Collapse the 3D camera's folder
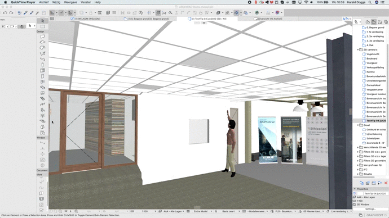This screenshot has width=389, height=218. pos(358,49)
